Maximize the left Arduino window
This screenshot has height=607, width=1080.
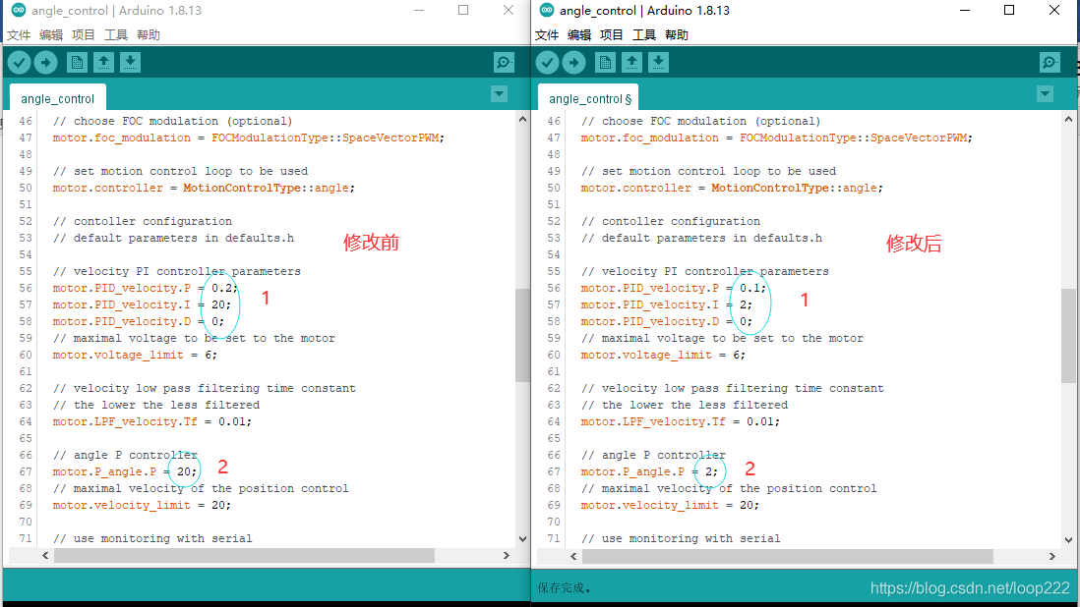coord(463,10)
